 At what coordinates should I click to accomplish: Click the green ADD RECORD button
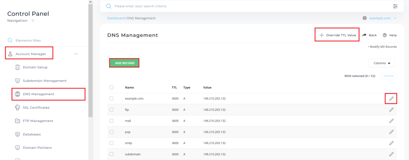124,63
